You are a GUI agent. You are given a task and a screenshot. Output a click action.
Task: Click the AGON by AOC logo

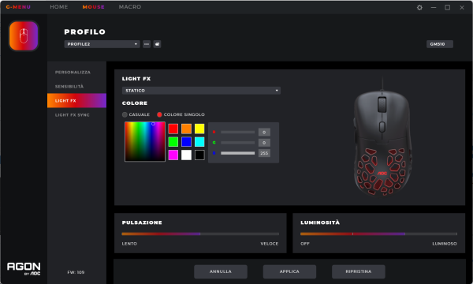coord(24,268)
